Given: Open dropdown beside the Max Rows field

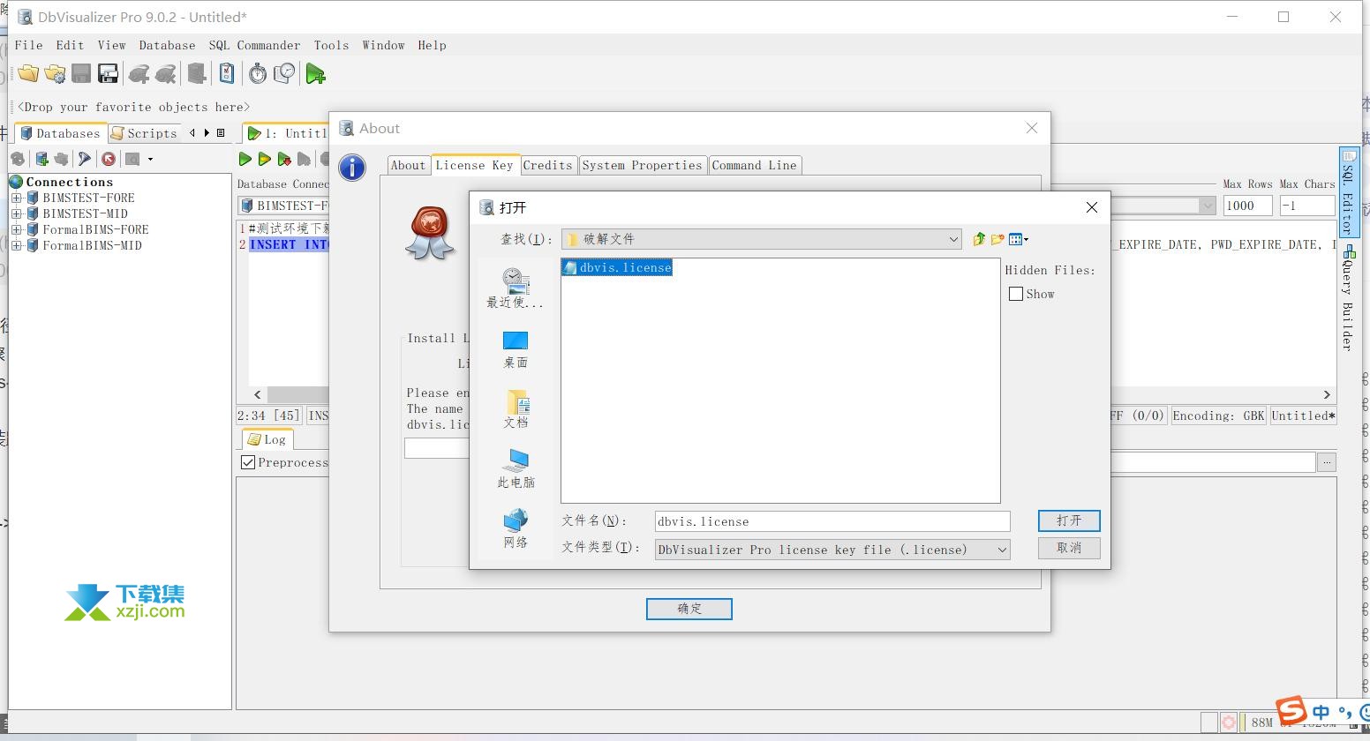Looking at the screenshot, I should 1208,206.
